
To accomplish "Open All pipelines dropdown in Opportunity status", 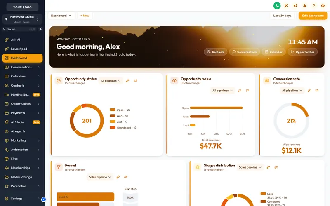I will pos(111,80).
